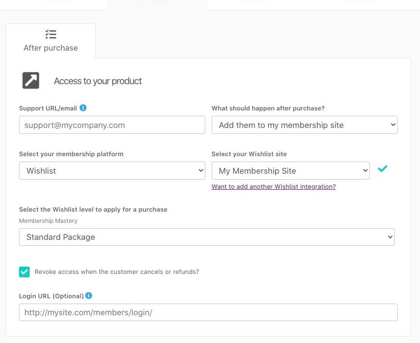Viewport: 420px width, 343px height.
Task: Follow 'Want to add another Wishlist integration?' link
Action: pyautogui.click(x=274, y=187)
